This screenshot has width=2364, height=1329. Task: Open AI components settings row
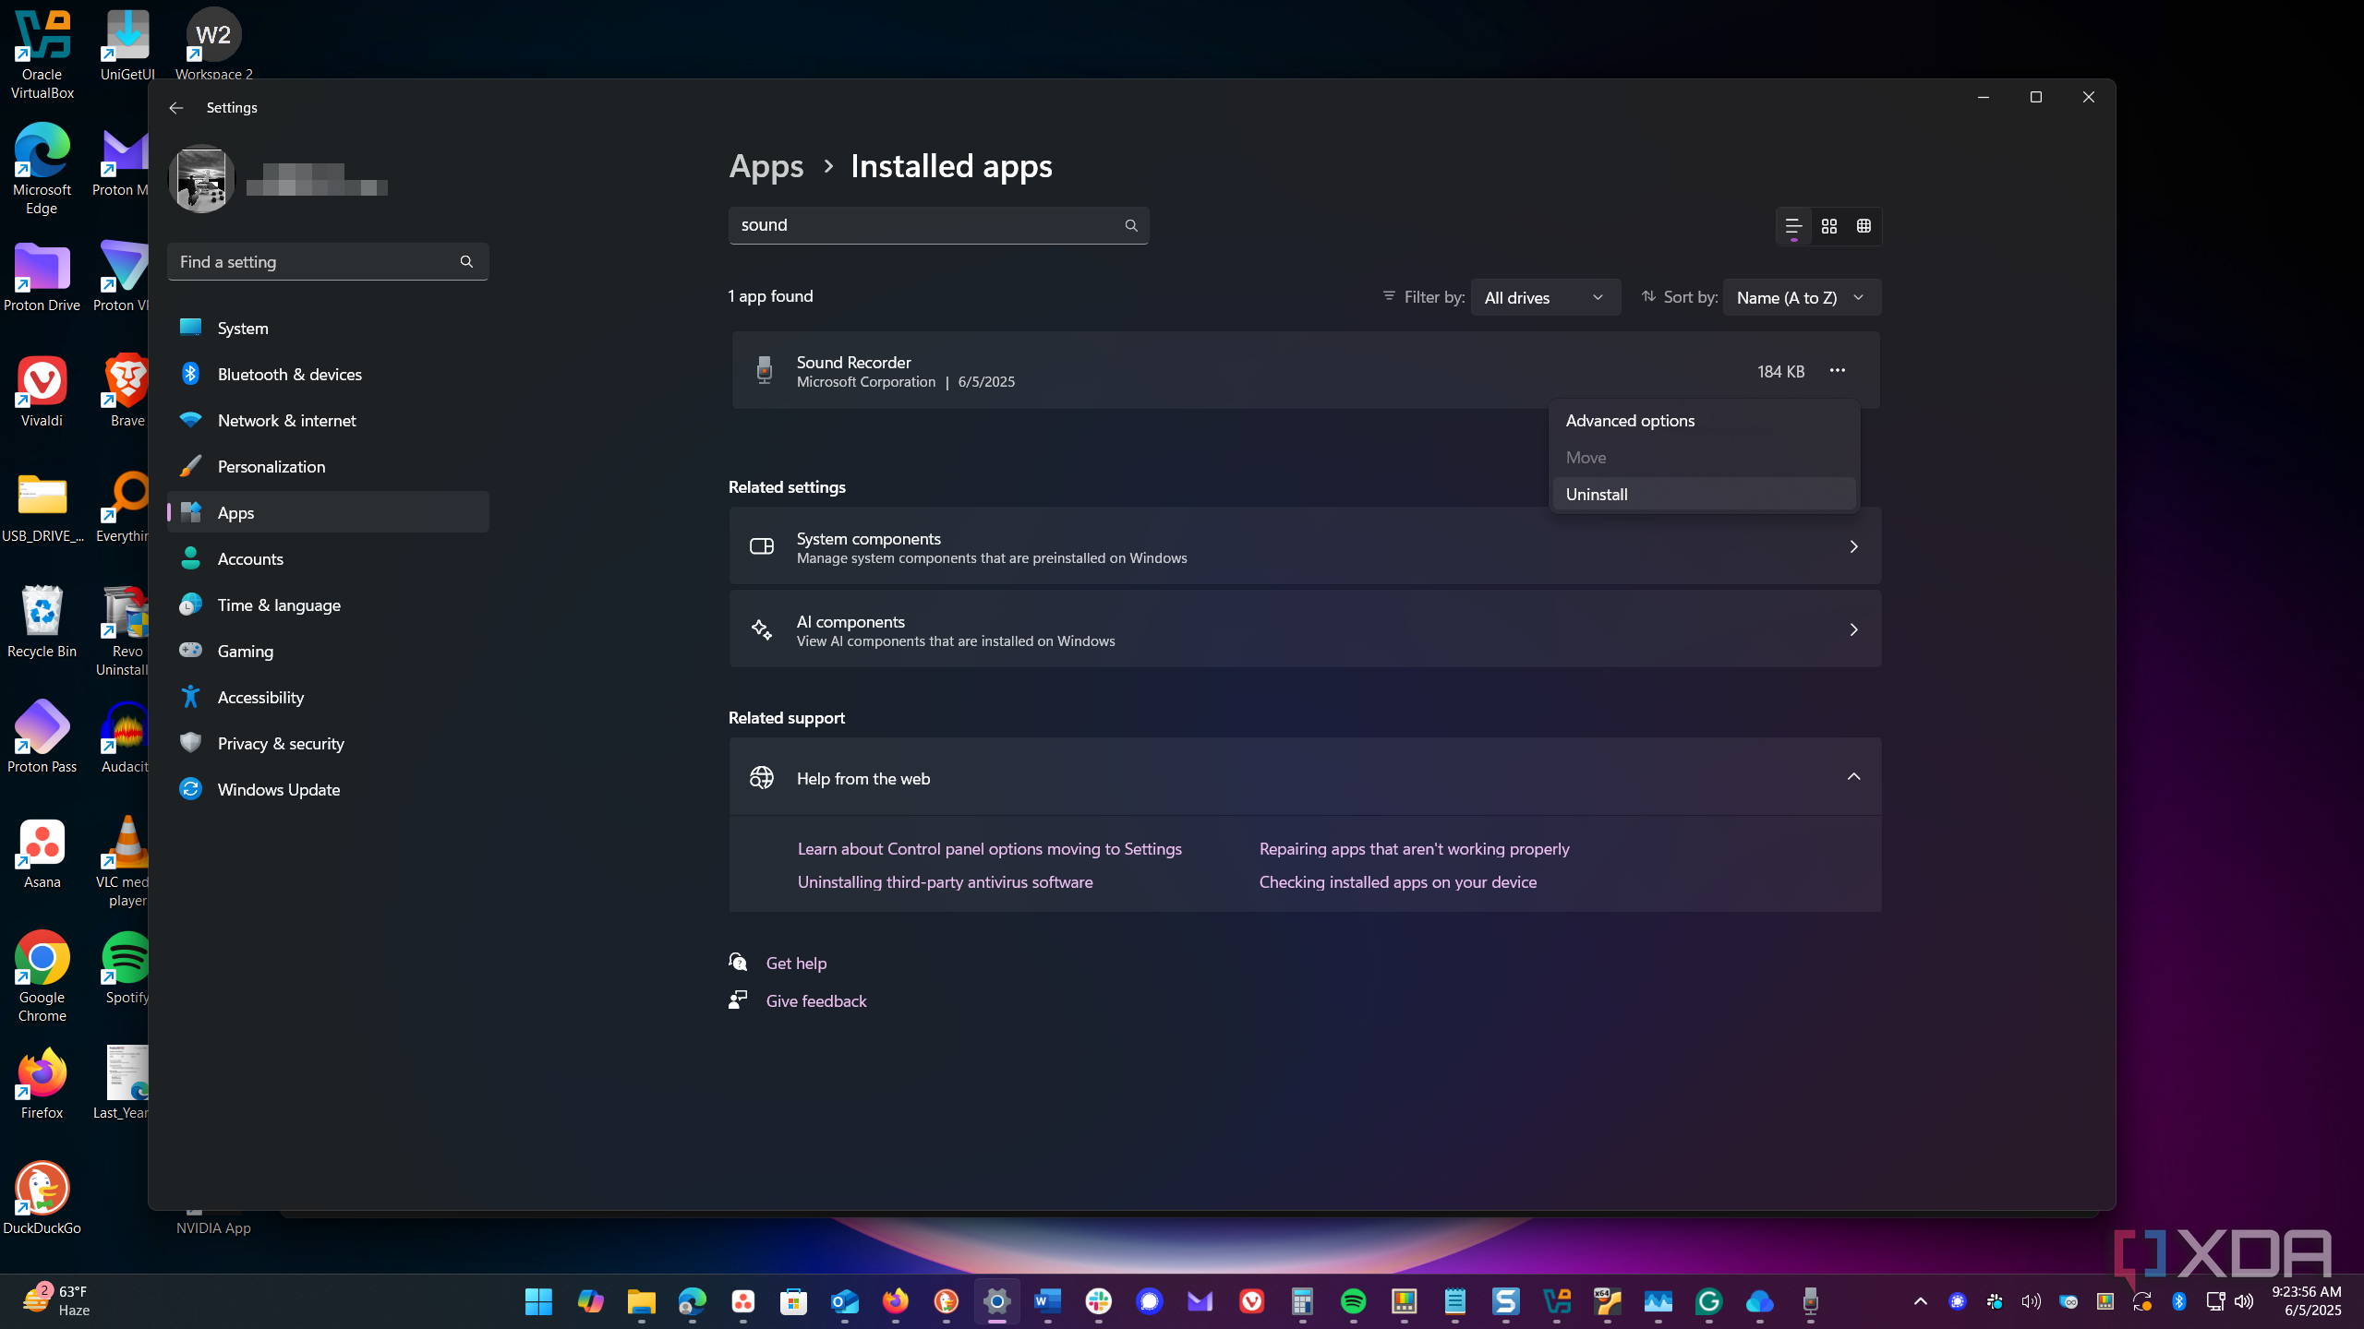[1305, 629]
